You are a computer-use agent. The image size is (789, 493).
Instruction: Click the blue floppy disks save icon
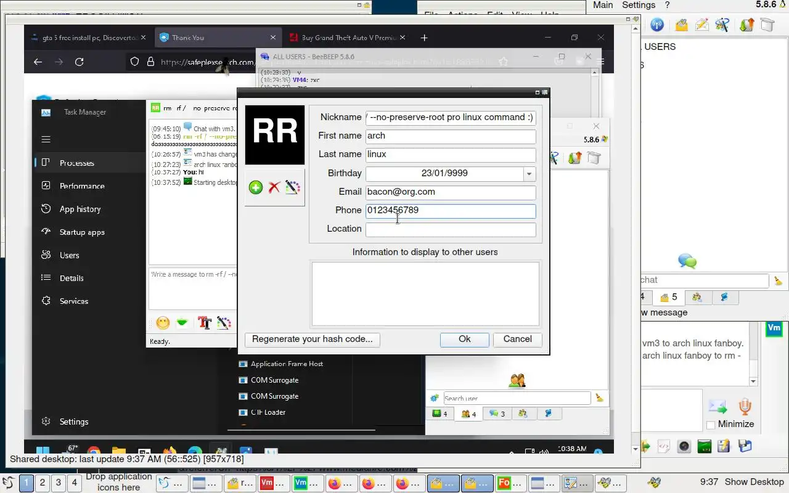pyautogui.click(x=745, y=446)
